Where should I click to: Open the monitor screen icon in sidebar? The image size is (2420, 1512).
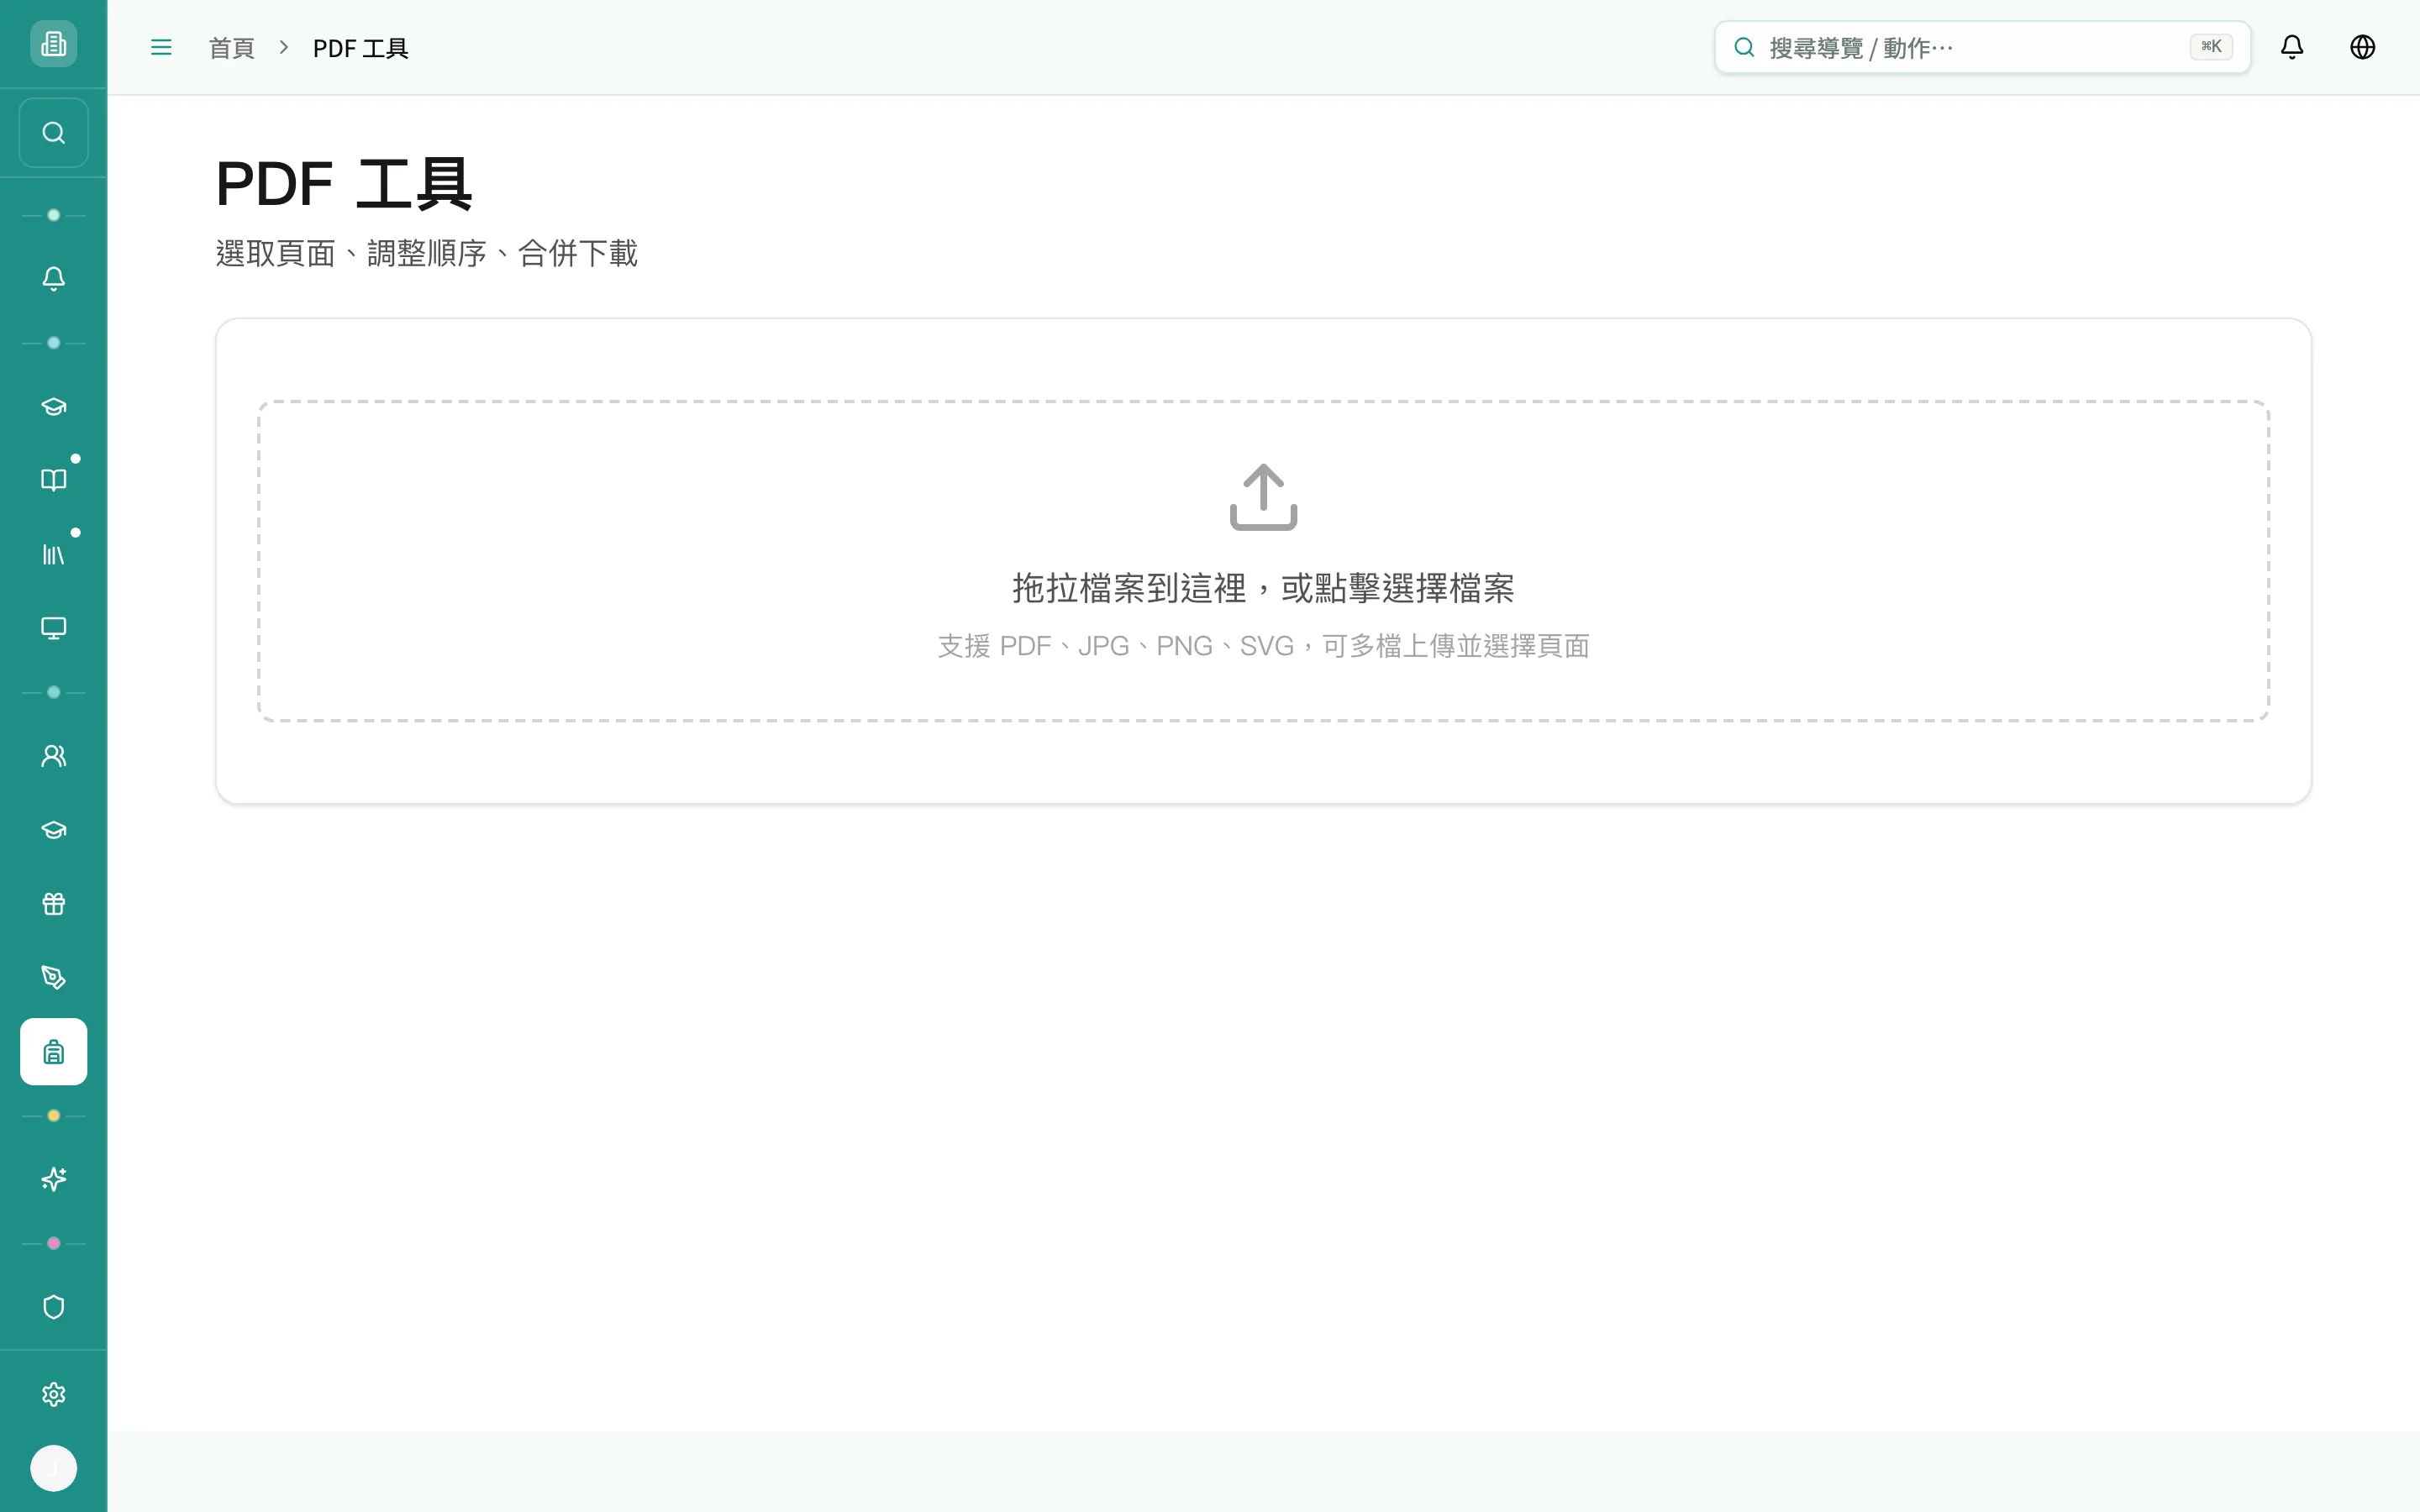(53, 628)
